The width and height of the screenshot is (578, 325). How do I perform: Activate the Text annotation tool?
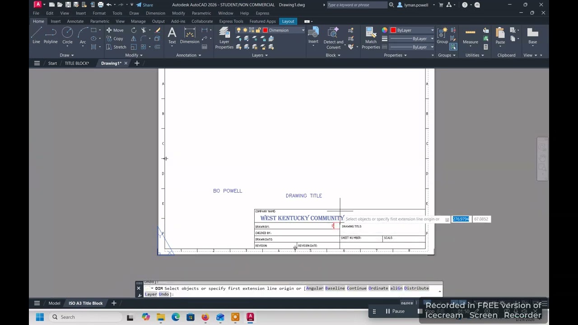(x=172, y=36)
